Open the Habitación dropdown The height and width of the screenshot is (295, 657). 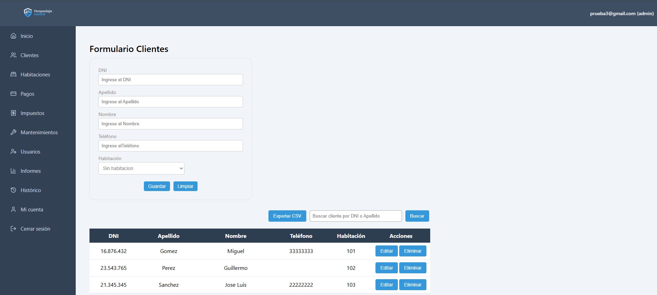click(141, 168)
